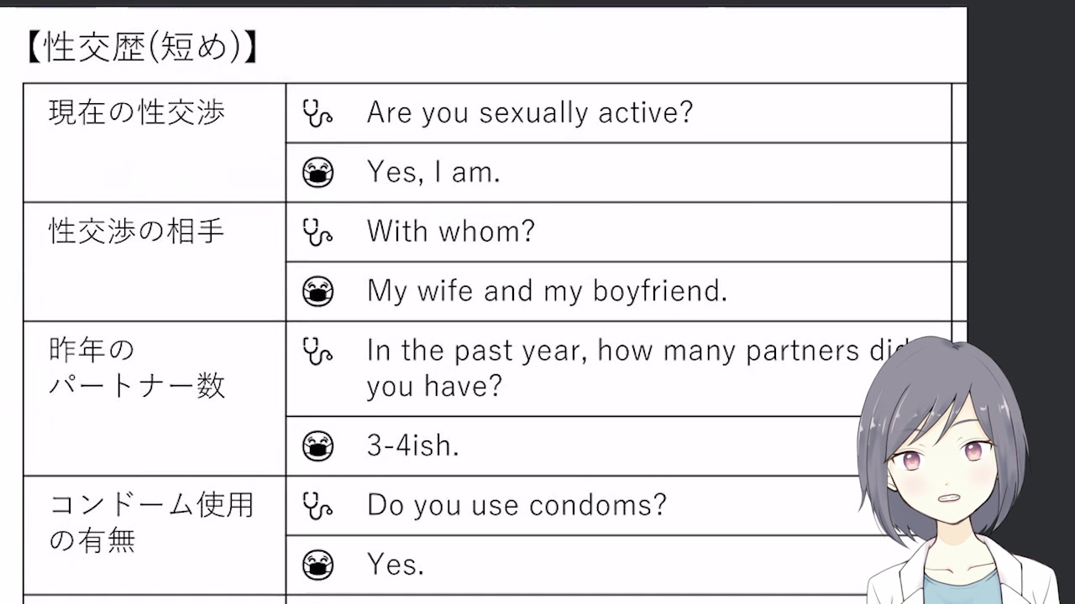Select the "3-4ish." answer text
This screenshot has width=1075, height=604.
[x=412, y=445]
